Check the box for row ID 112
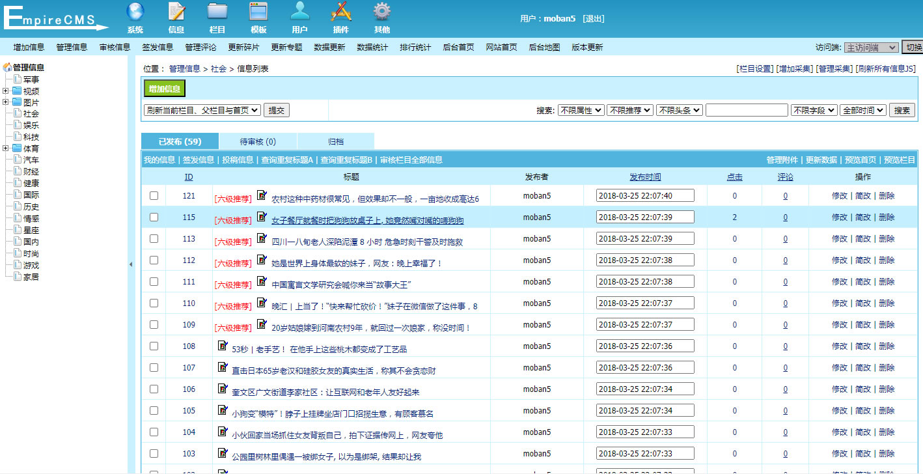This screenshot has height=474, width=923. (154, 260)
